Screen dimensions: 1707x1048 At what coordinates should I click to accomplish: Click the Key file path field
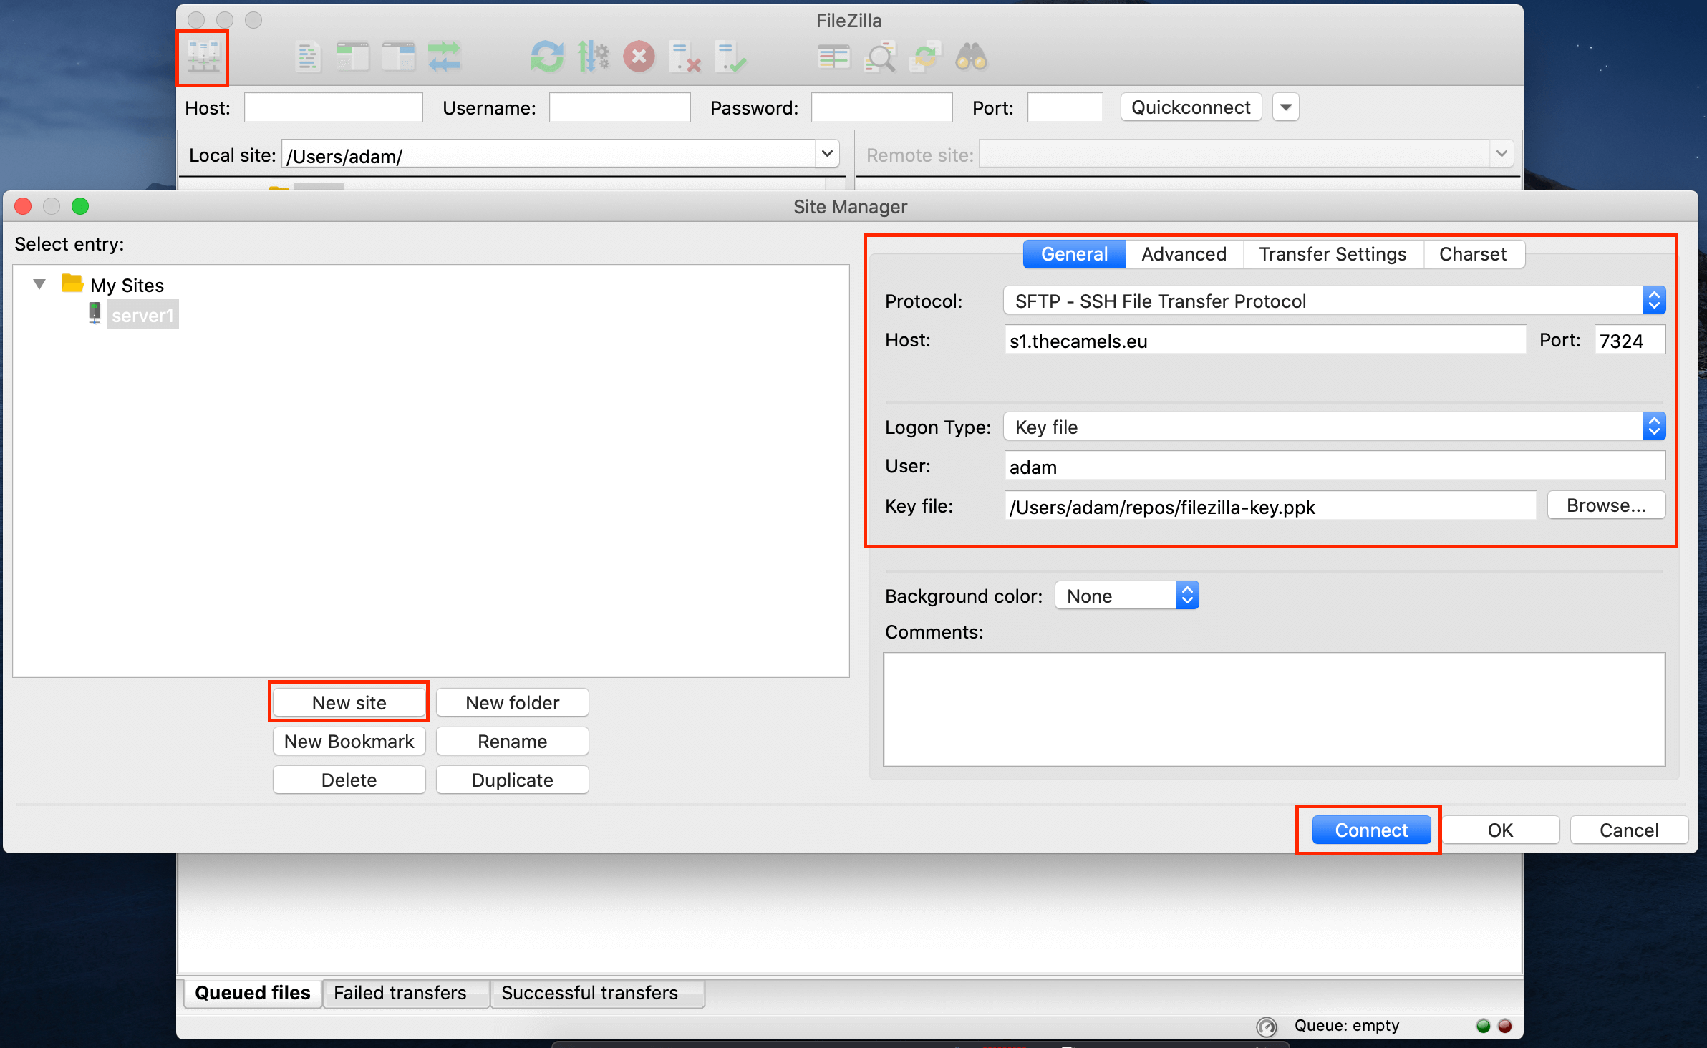(x=1270, y=506)
